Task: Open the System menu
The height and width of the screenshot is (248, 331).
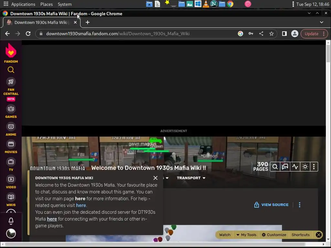Action: coord(65,4)
